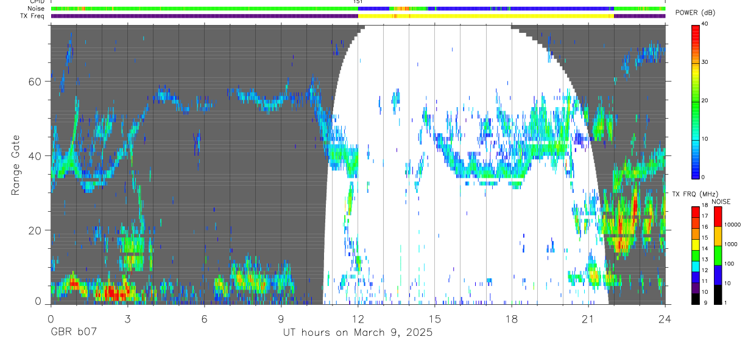Click the blue bottom of POWER color bar
The width and height of the screenshot is (748, 345).
[696, 170]
